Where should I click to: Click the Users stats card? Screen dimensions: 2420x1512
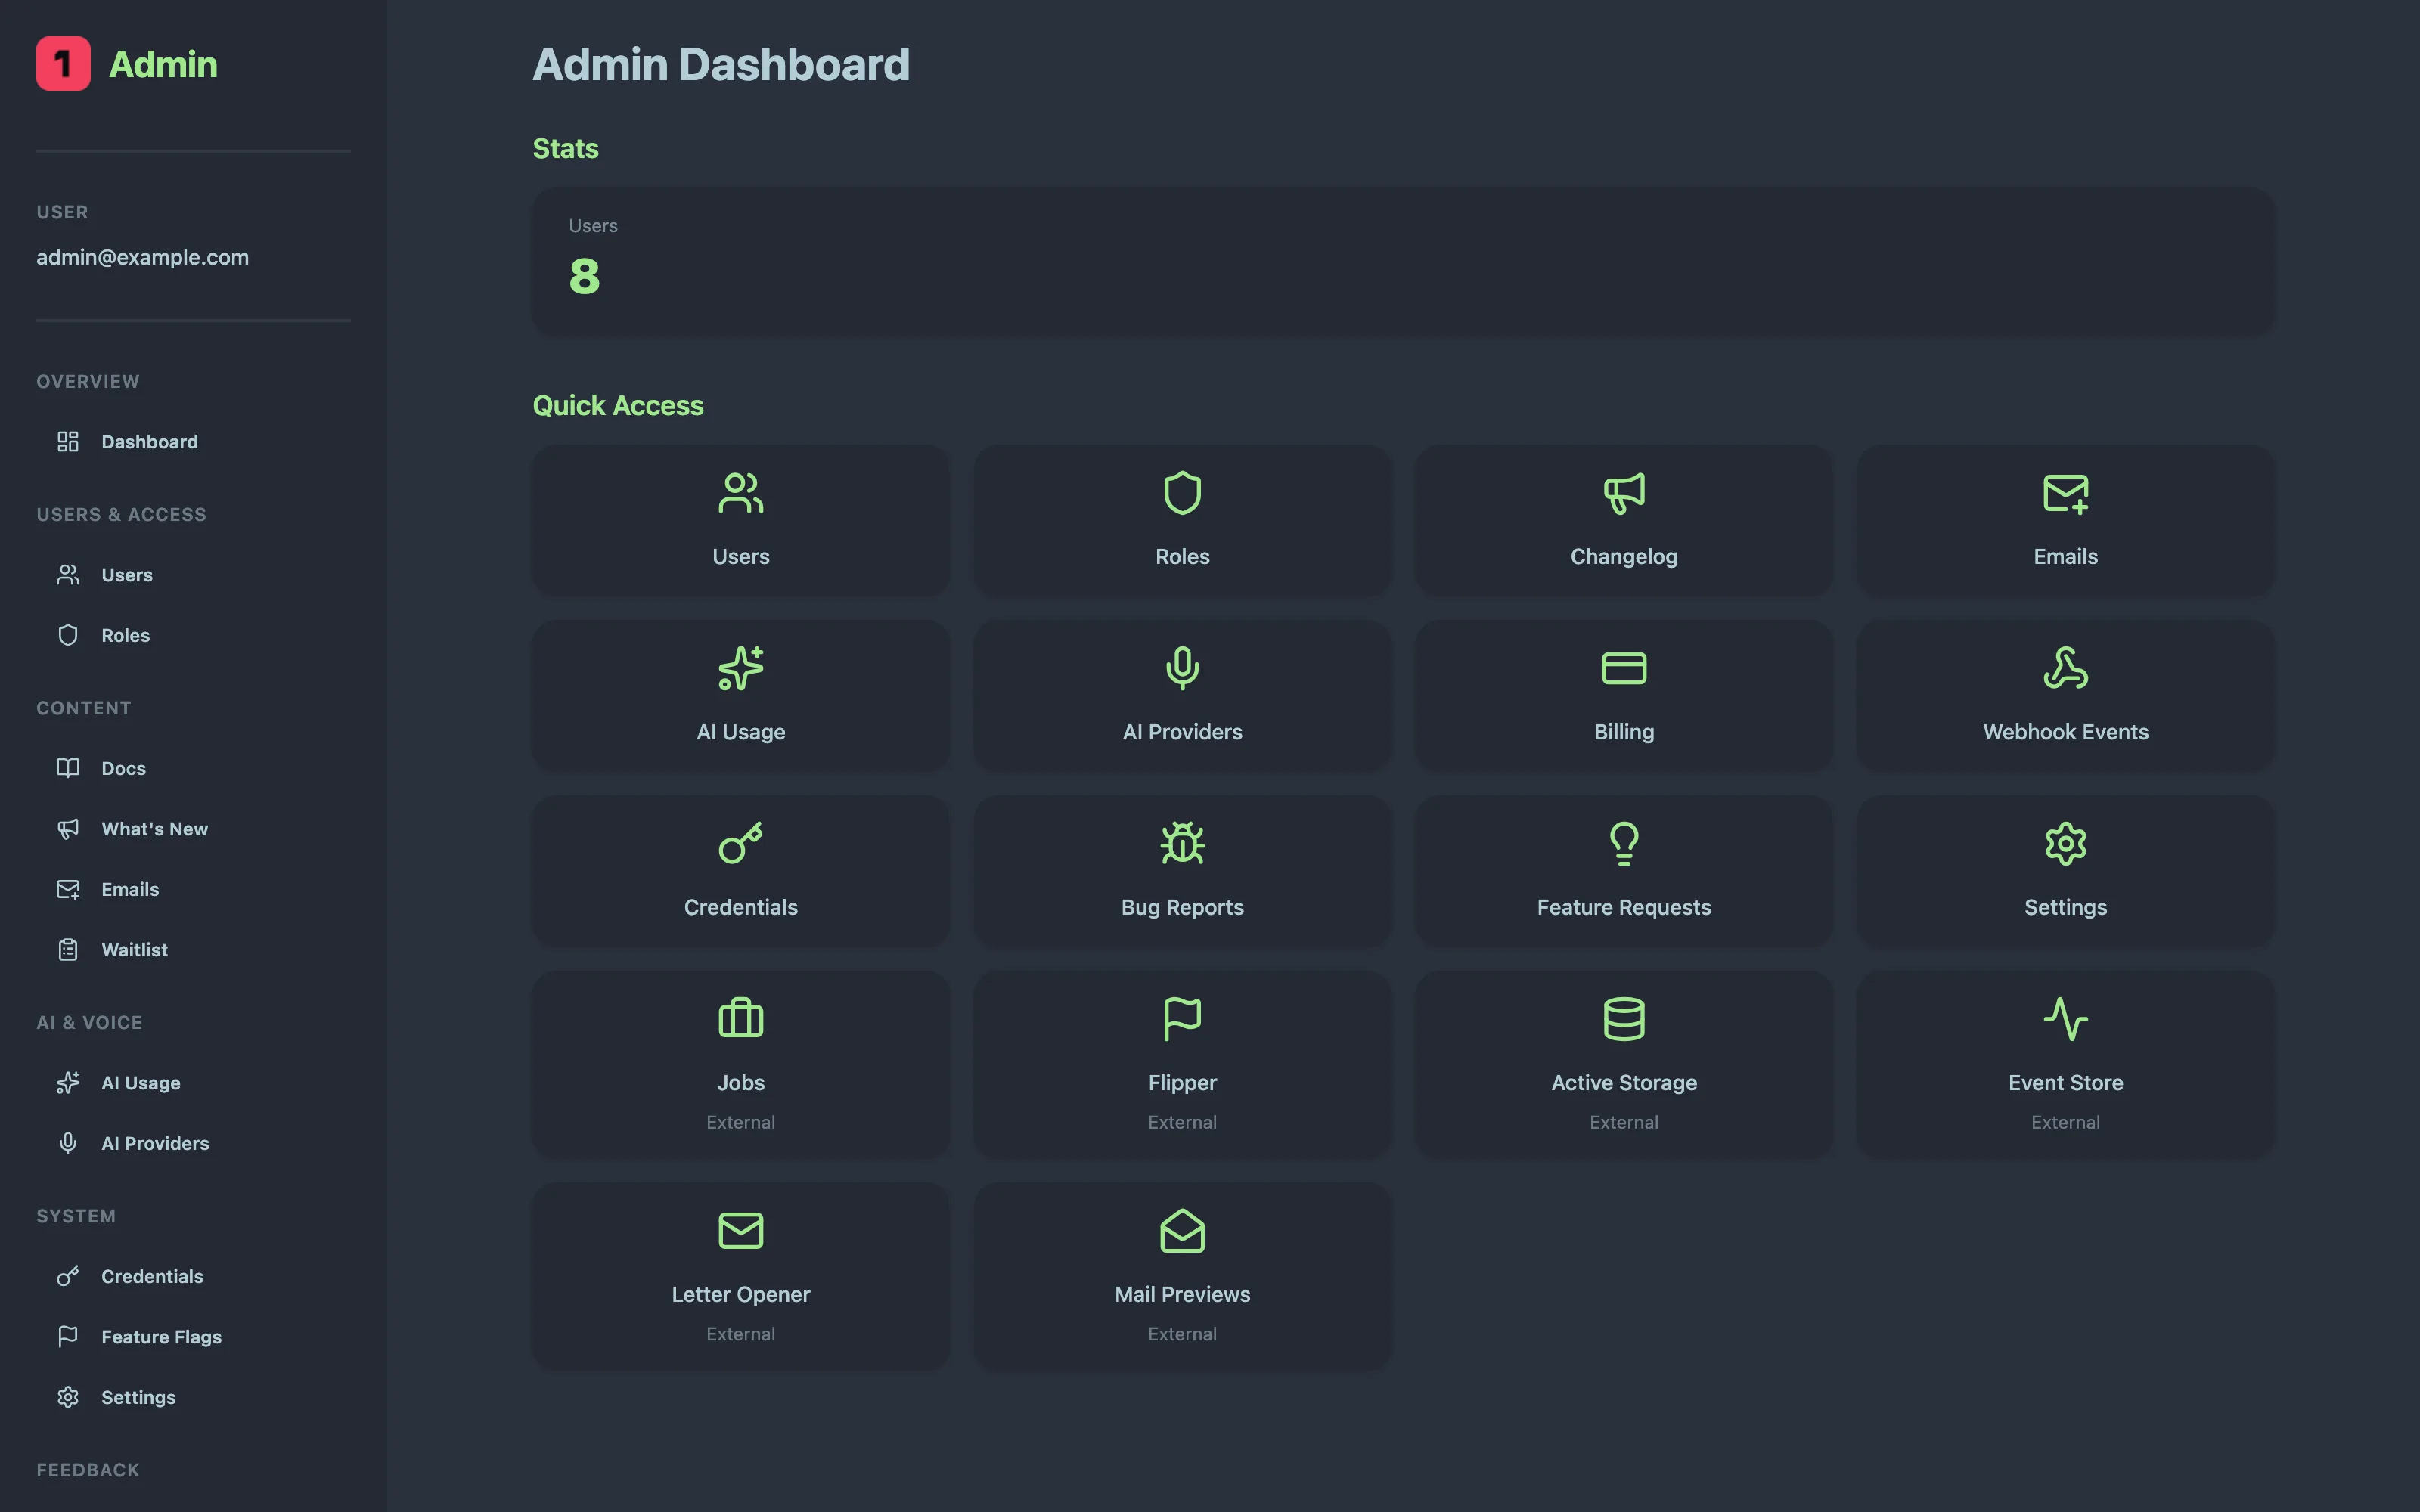1404,262
